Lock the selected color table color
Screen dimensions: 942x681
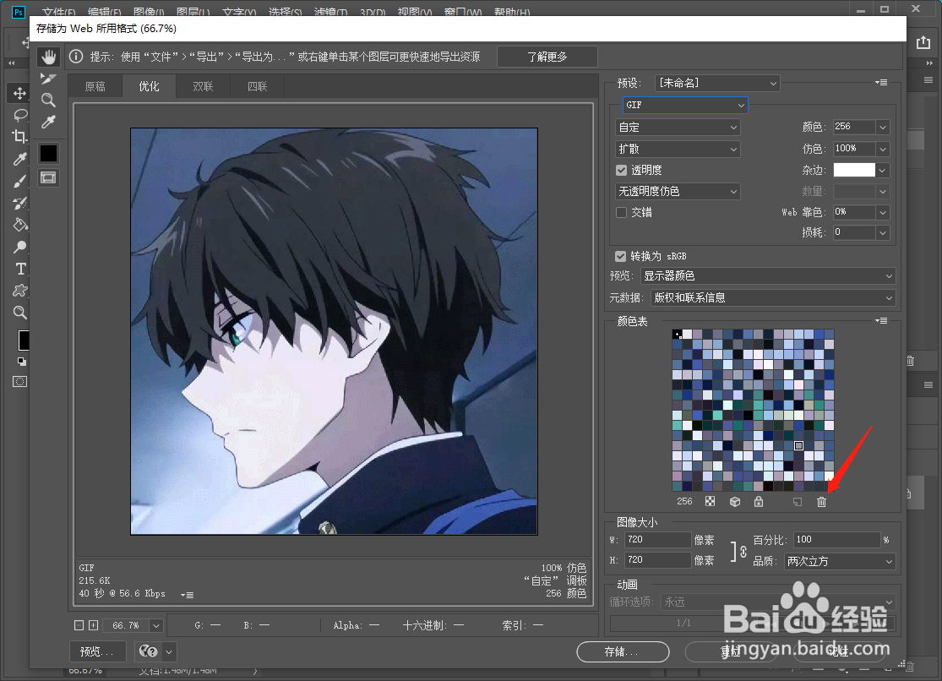(759, 501)
